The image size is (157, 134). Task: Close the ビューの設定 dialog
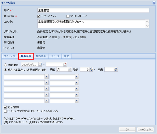(x=154, y=3)
